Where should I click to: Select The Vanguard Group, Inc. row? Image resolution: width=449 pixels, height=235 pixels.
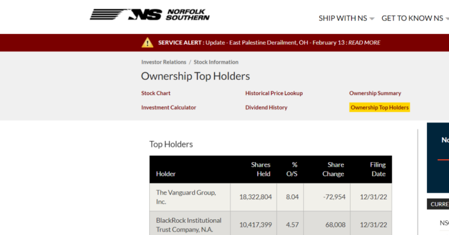point(271,197)
